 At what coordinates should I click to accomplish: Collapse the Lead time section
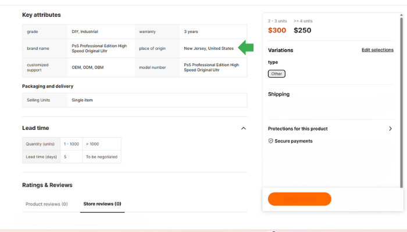(243, 128)
